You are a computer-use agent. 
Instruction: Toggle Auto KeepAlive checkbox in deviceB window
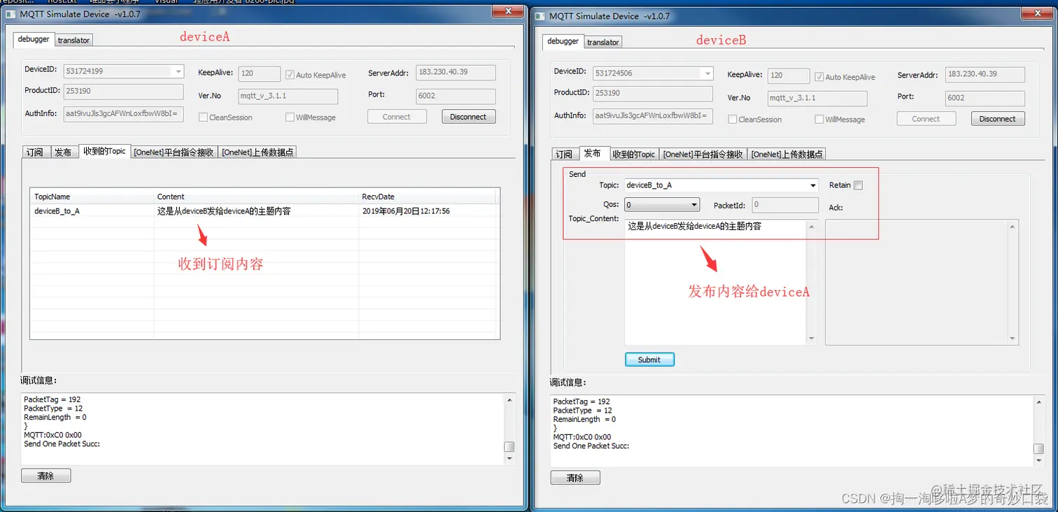[819, 77]
